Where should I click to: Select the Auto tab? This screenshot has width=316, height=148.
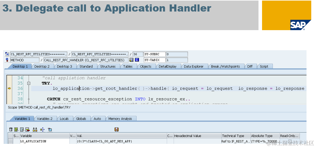(x=97, y=119)
